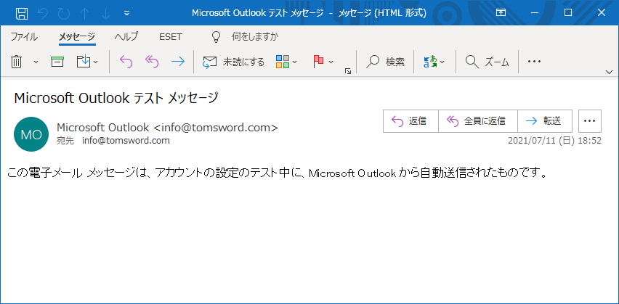The width and height of the screenshot is (619, 304).
Task: Minimize the message window
Action: (535, 13)
